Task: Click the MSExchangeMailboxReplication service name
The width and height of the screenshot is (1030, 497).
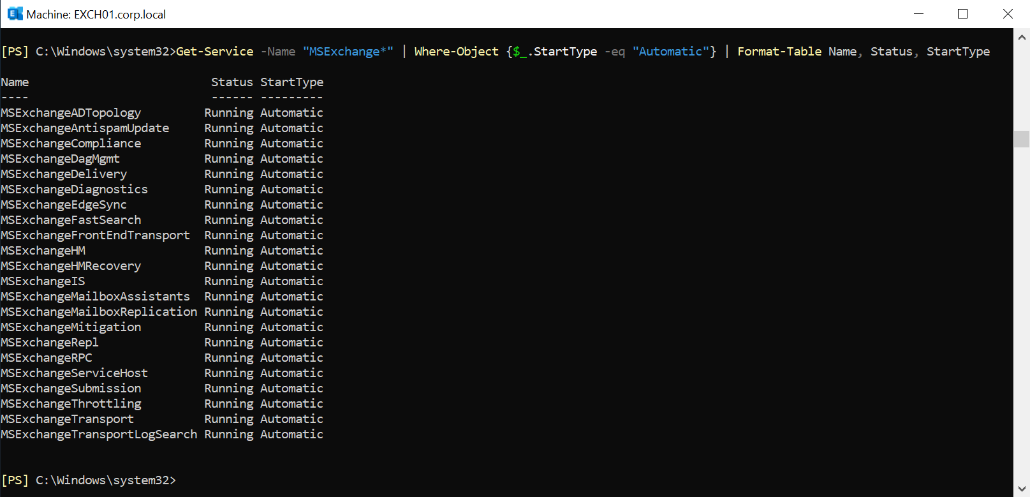Action: pos(99,312)
